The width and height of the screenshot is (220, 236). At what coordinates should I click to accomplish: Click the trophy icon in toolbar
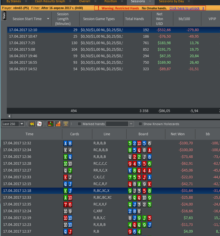[x=66, y=124]
